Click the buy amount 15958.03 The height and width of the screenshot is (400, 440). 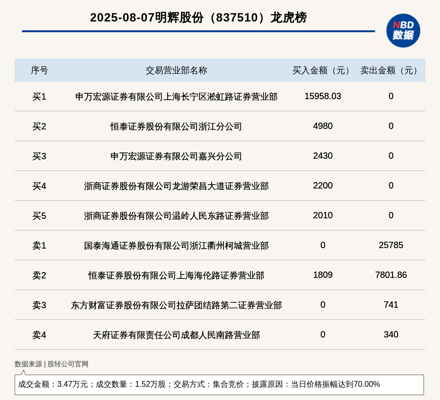tap(323, 96)
